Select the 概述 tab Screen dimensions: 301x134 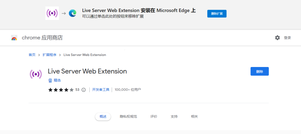point(103,117)
